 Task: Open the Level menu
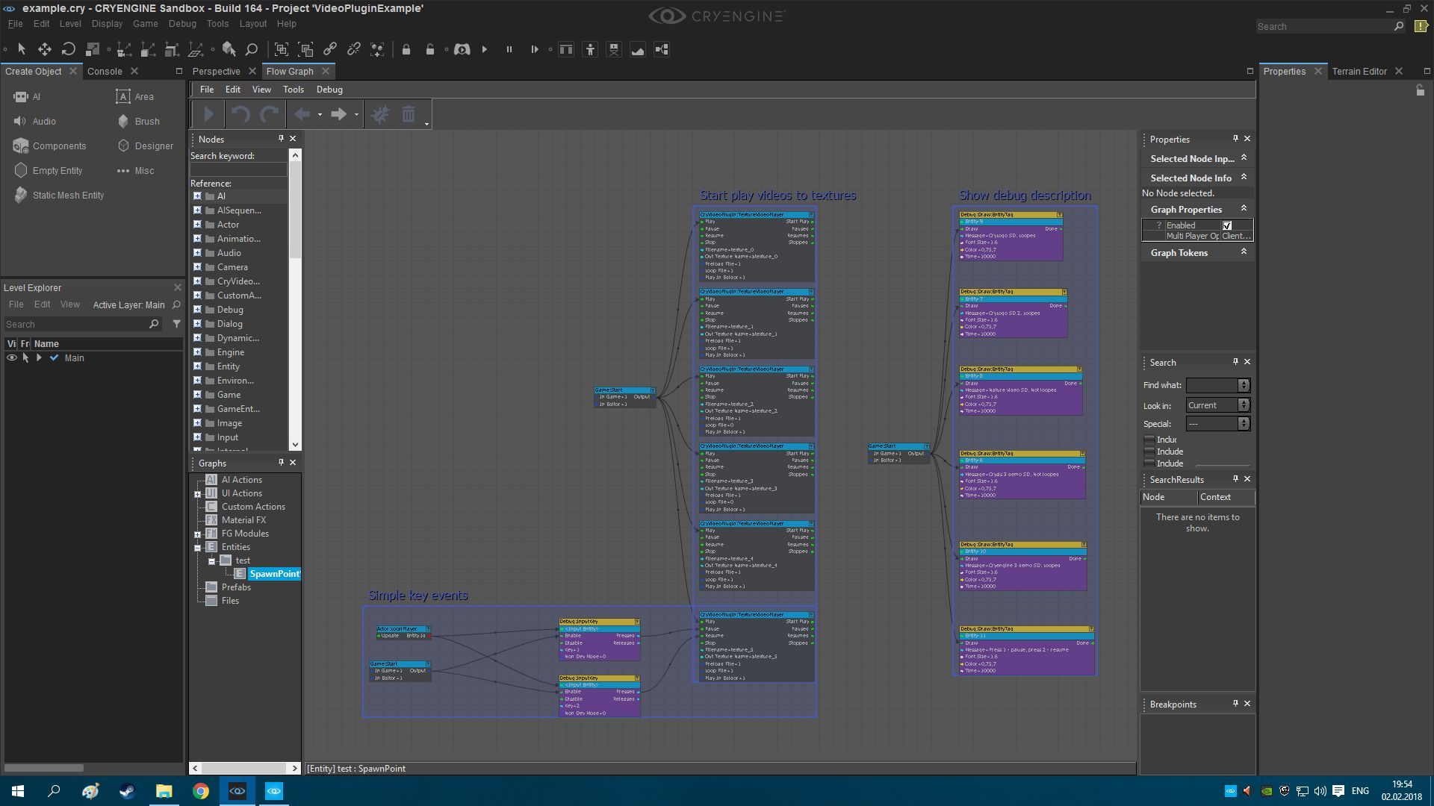[70, 24]
